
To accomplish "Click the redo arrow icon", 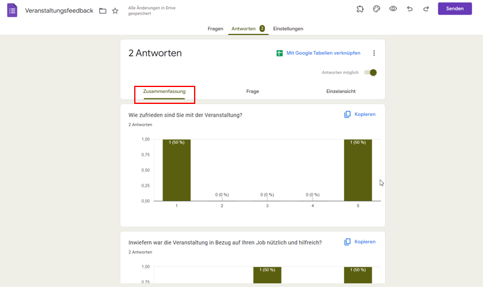I will click(x=426, y=9).
